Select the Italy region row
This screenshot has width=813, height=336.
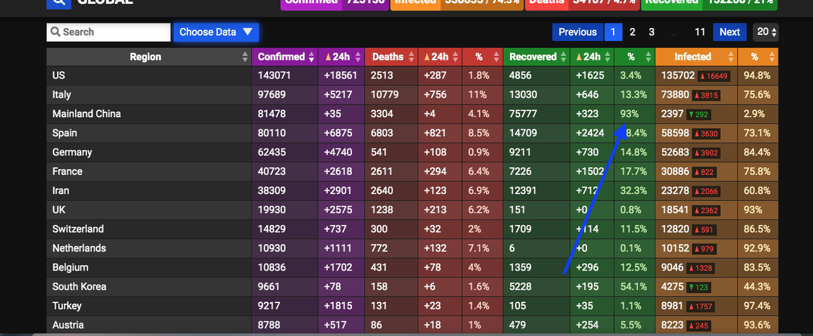(x=412, y=94)
